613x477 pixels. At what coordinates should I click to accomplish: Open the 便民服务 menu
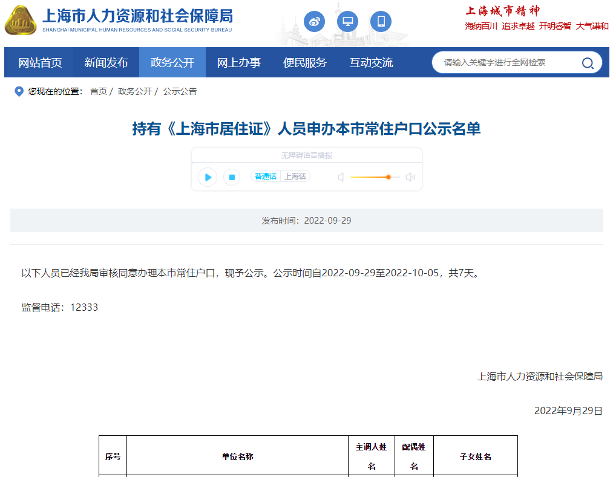[305, 62]
